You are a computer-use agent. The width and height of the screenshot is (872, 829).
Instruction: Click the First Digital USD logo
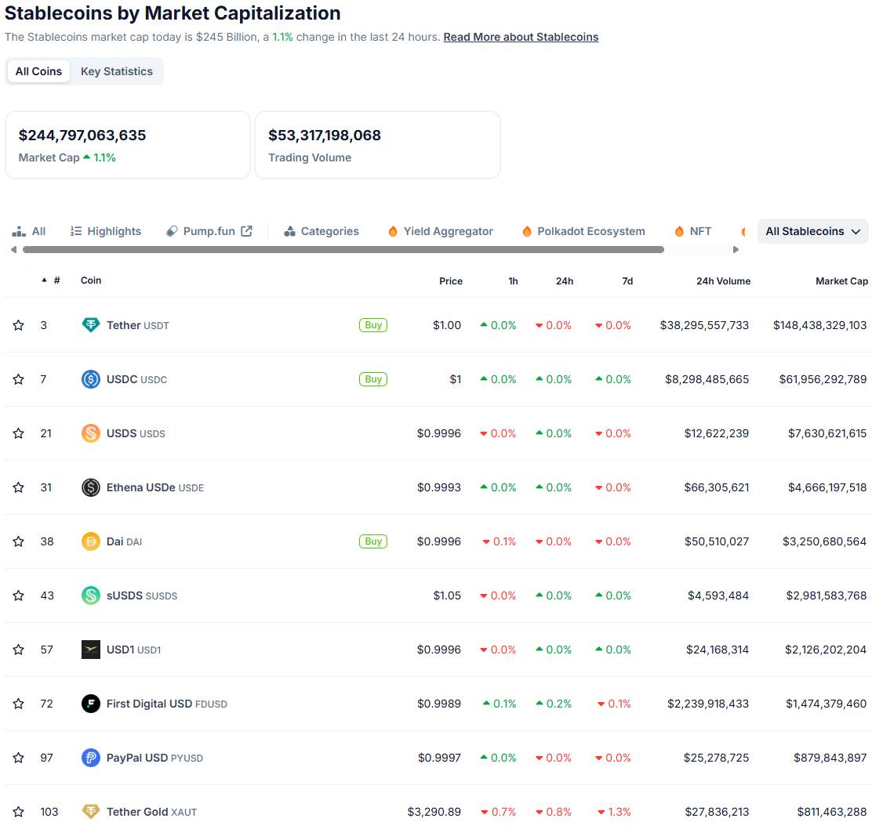(91, 704)
